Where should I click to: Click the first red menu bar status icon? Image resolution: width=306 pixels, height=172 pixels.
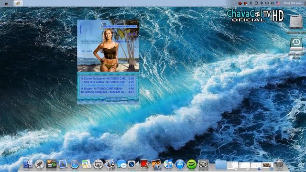click(x=240, y=3)
